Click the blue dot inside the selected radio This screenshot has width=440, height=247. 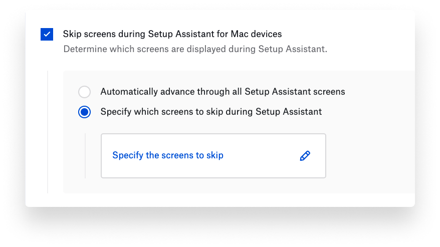point(85,112)
